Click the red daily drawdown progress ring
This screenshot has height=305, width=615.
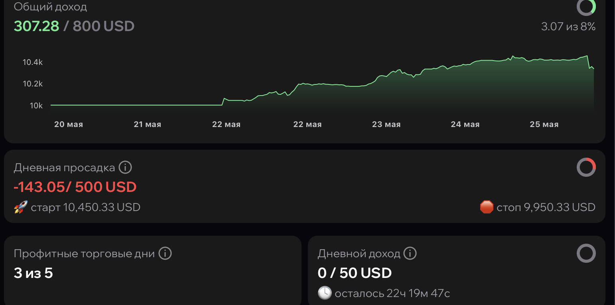586,167
